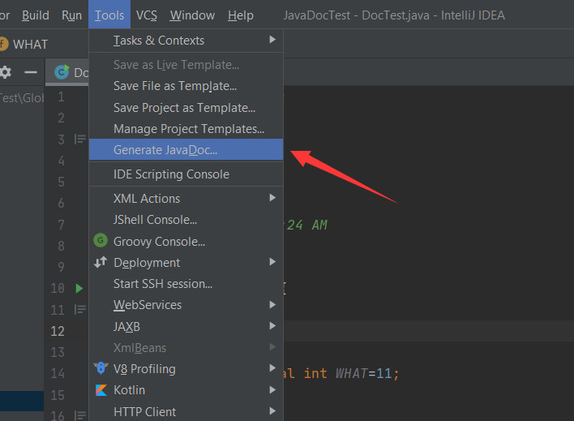Expand JAXB submenu arrow

[272, 326]
